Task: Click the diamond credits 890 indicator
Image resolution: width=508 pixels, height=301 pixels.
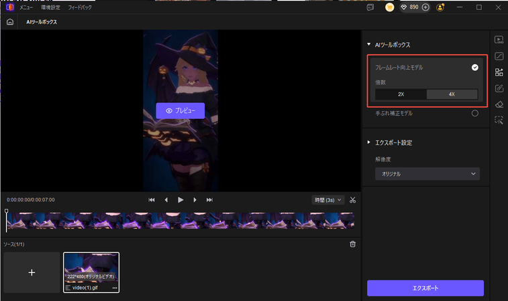Action: [x=410, y=7]
